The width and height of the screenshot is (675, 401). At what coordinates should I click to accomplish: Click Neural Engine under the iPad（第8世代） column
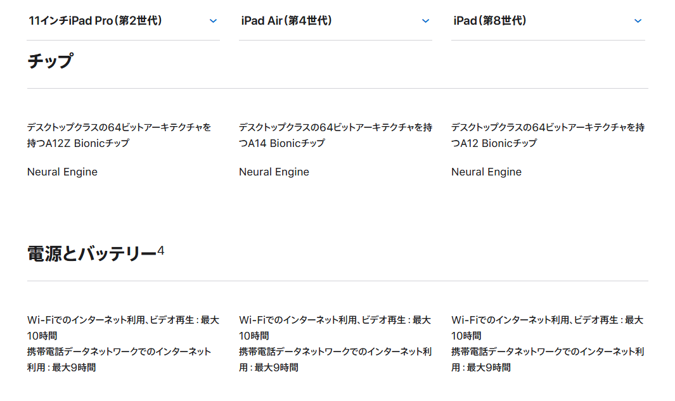pyautogui.click(x=486, y=172)
